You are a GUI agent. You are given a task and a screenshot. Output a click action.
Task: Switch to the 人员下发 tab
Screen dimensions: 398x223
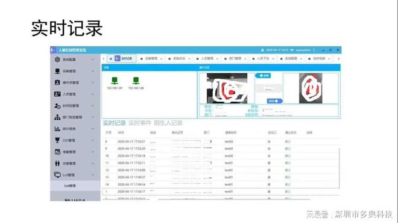(x=263, y=58)
